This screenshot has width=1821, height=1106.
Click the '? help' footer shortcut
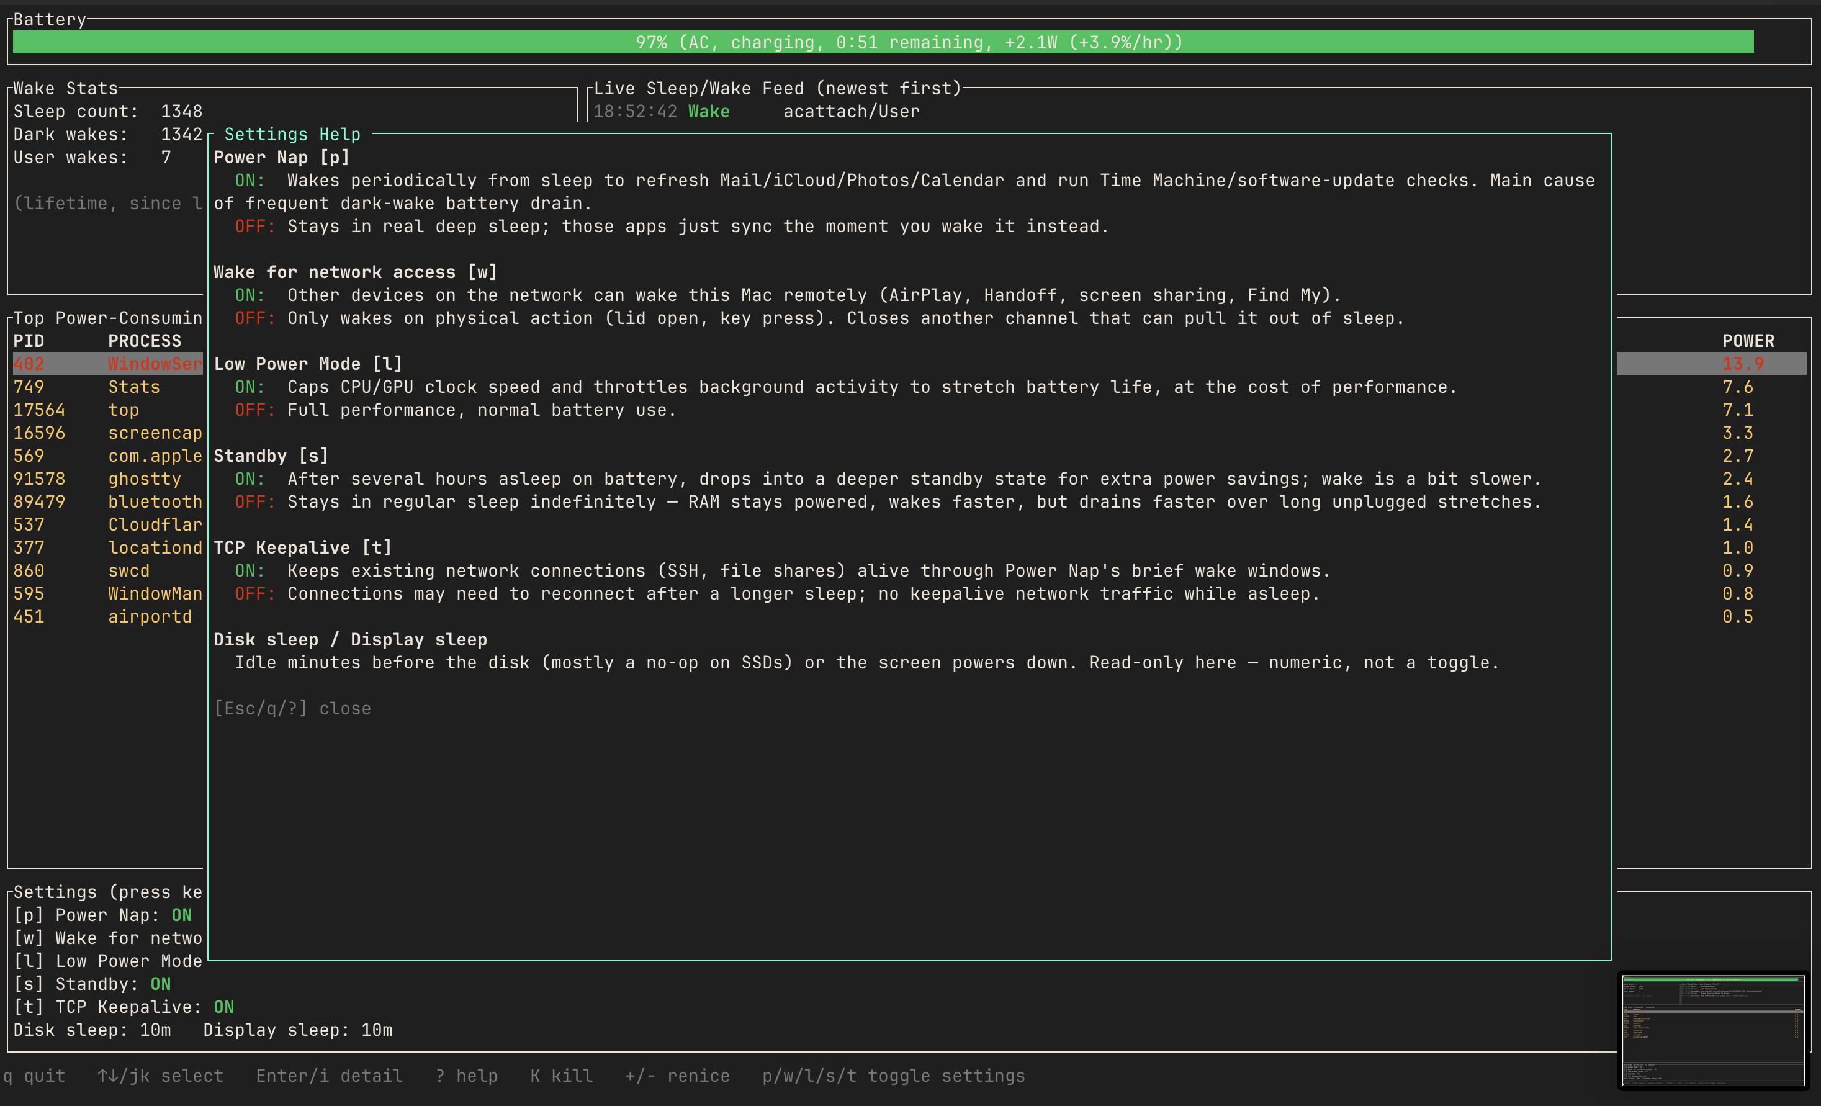(466, 1076)
